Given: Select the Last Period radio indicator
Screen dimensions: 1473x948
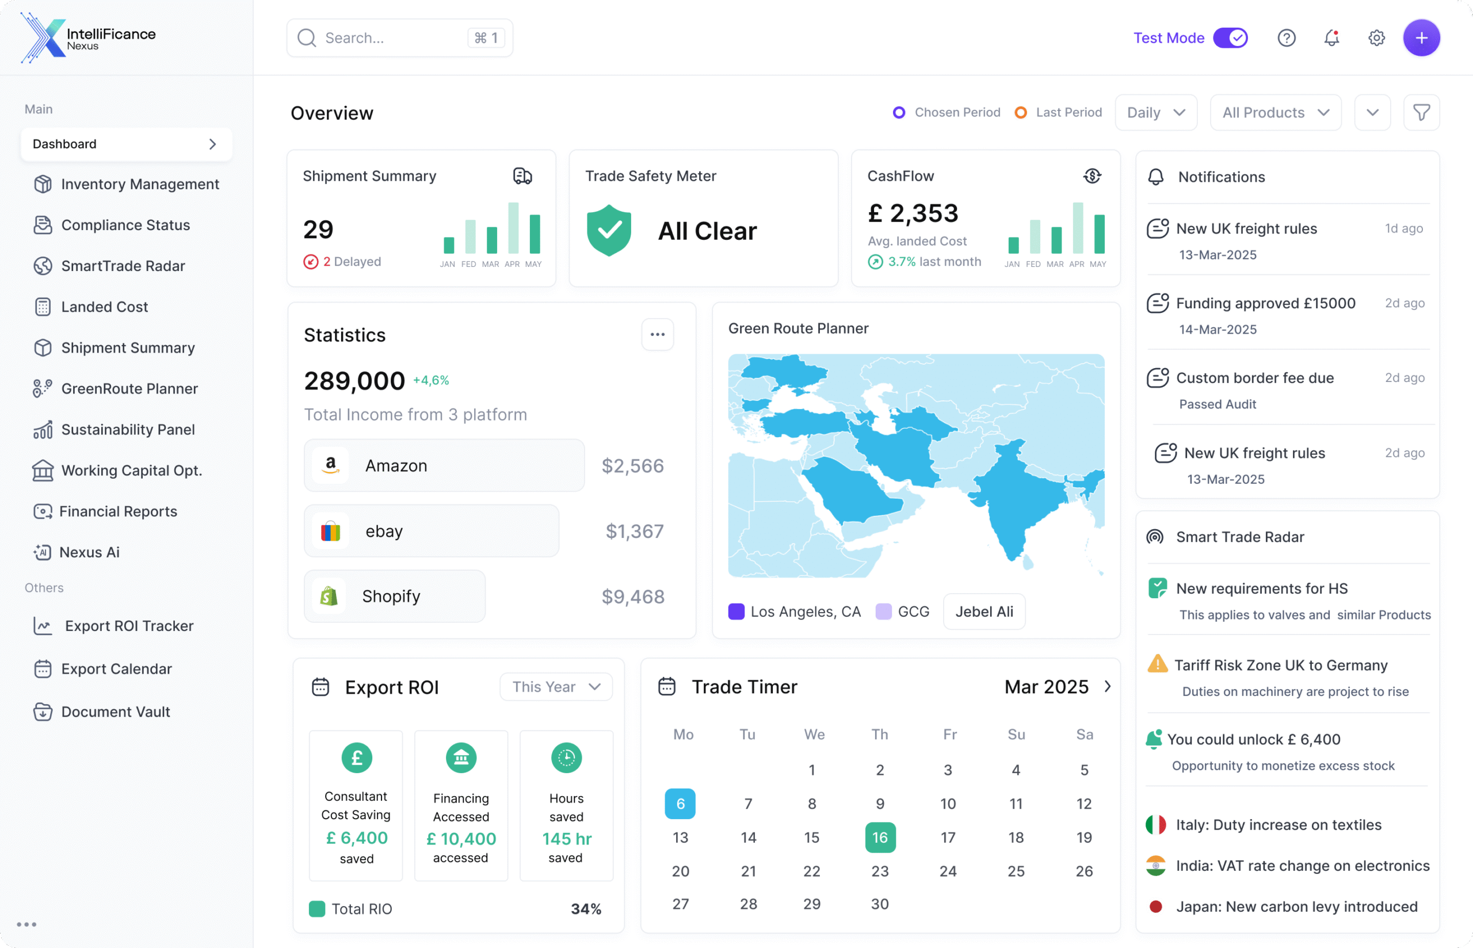Looking at the screenshot, I should click(x=1020, y=113).
